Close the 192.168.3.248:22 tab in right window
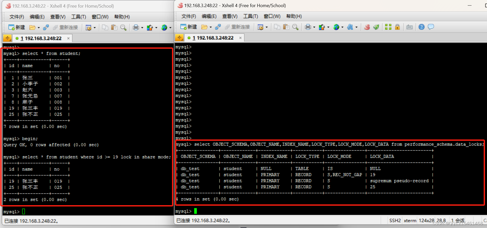Screen dimensions: 487x228 tap(240, 38)
